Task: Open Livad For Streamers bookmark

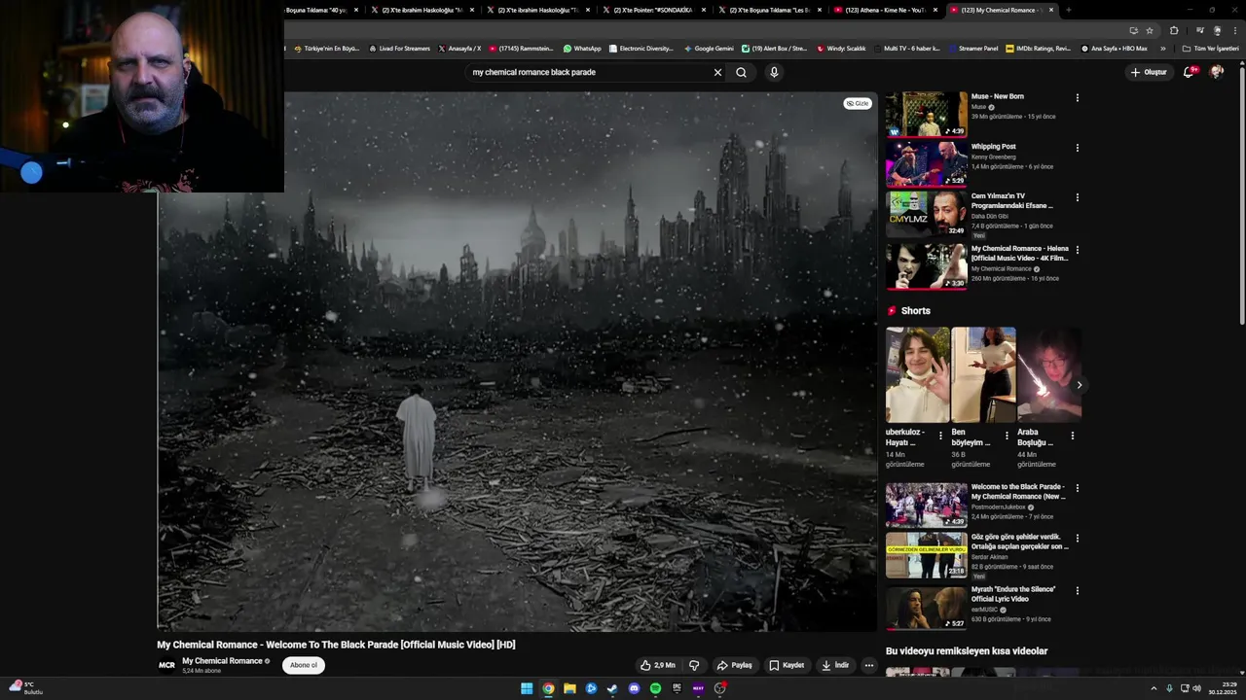Action: (x=399, y=49)
